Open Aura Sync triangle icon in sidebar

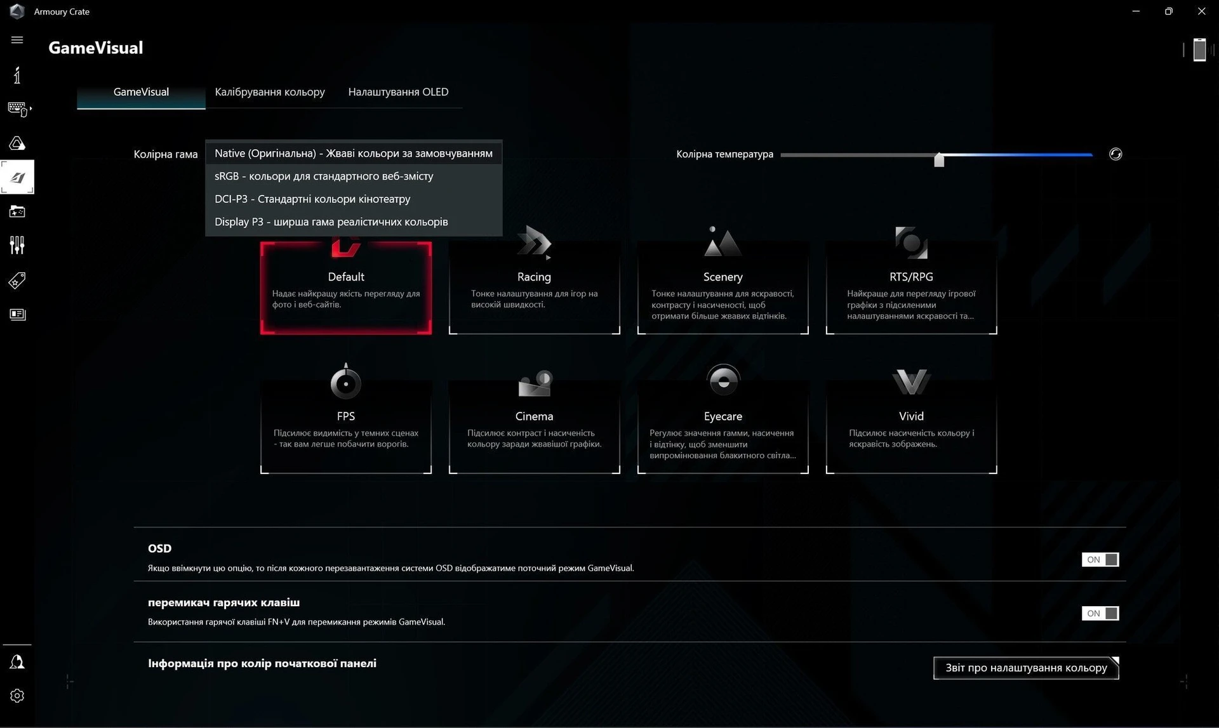click(17, 143)
